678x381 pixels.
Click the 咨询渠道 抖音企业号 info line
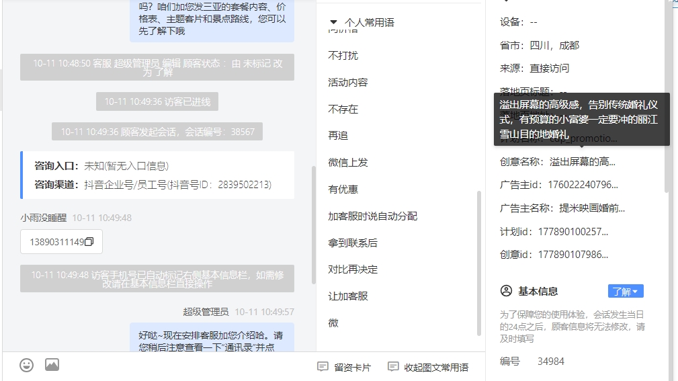click(153, 185)
